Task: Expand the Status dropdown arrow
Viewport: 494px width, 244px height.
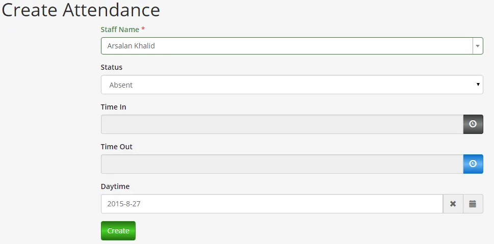Action: [x=478, y=85]
